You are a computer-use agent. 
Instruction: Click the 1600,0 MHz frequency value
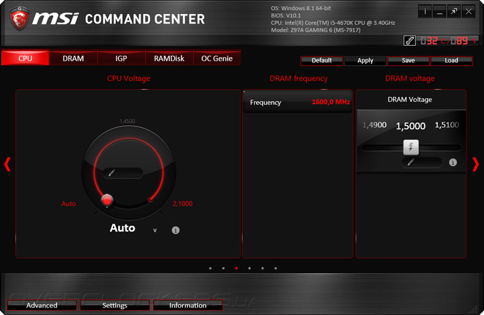331,102
